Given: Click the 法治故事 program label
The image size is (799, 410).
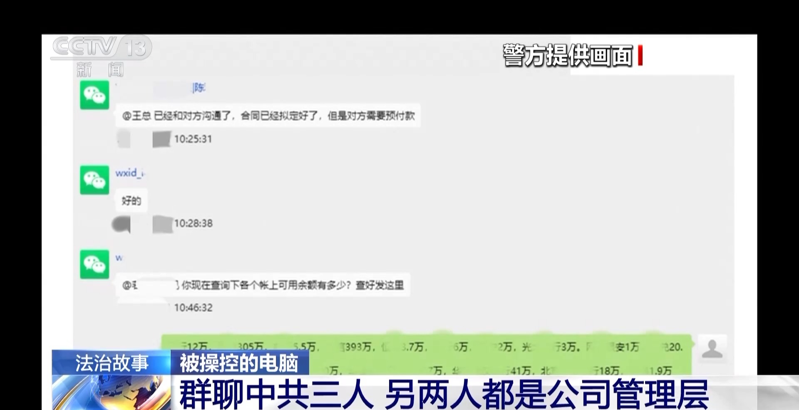Looking at the screenshot, I should point(112,363).
